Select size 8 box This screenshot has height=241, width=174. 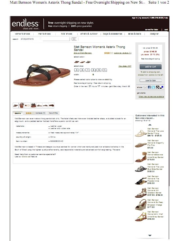93,70
